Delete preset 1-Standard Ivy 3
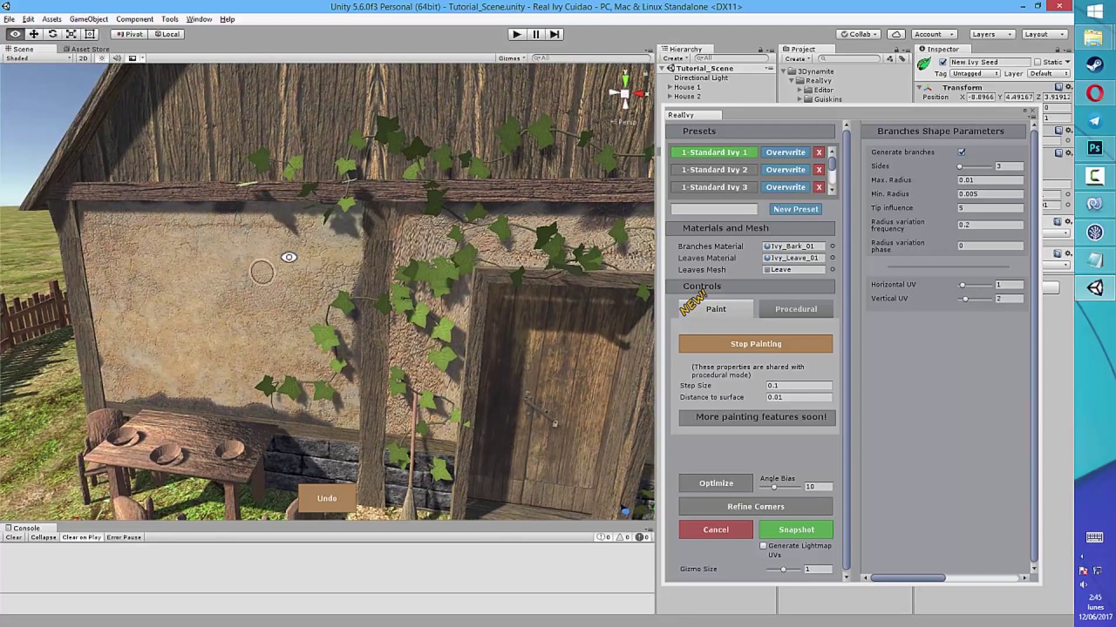Image resolution: width=1116 pixels, height=627 pixels. click(x=819, y=187)
